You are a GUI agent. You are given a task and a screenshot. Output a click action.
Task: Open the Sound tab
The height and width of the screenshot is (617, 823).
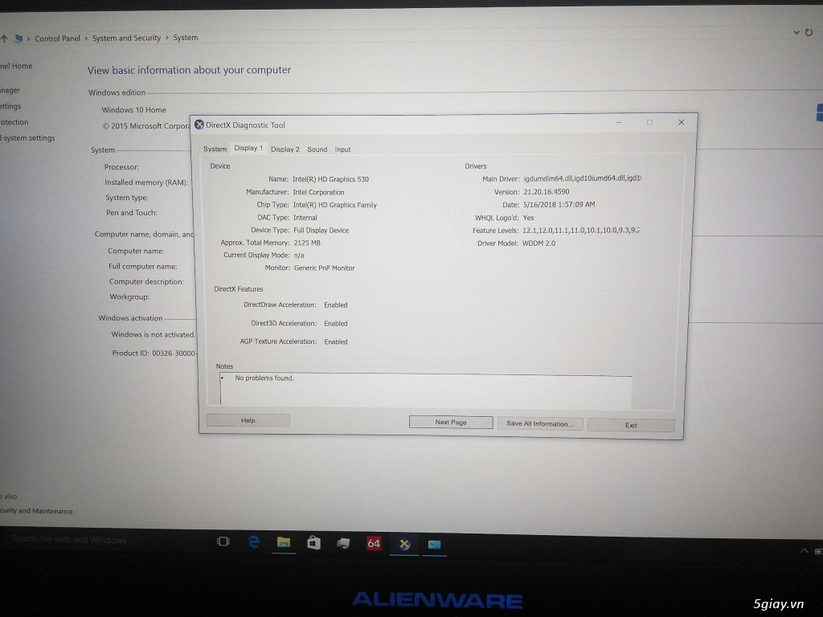(317, 149)
